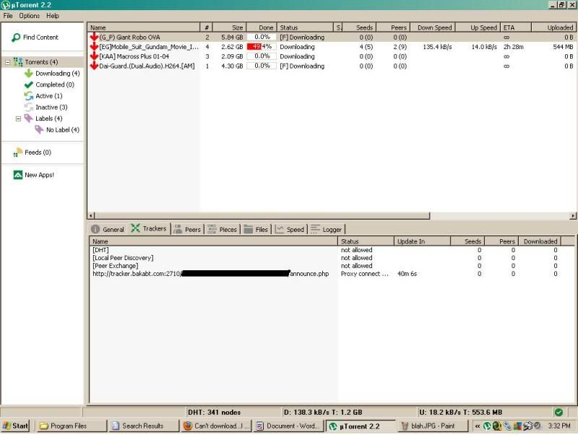
Task: Sort torrent list by Down Speed column
Action: (x=434, y=27)
